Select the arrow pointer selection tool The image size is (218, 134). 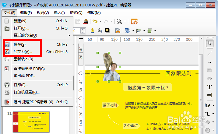209,43
